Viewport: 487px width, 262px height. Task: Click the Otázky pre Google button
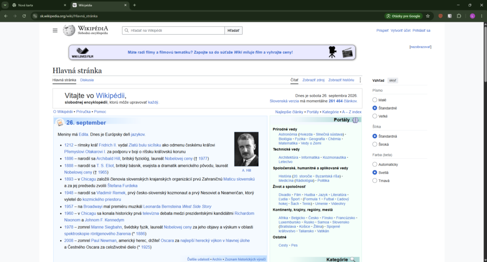point(403,16)
